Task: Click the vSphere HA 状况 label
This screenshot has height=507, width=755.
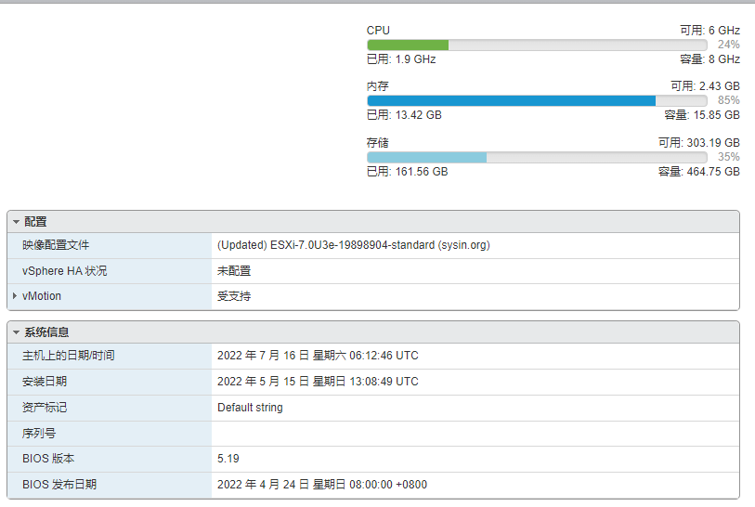Action: pyautogui.click(x=64, y=271)
